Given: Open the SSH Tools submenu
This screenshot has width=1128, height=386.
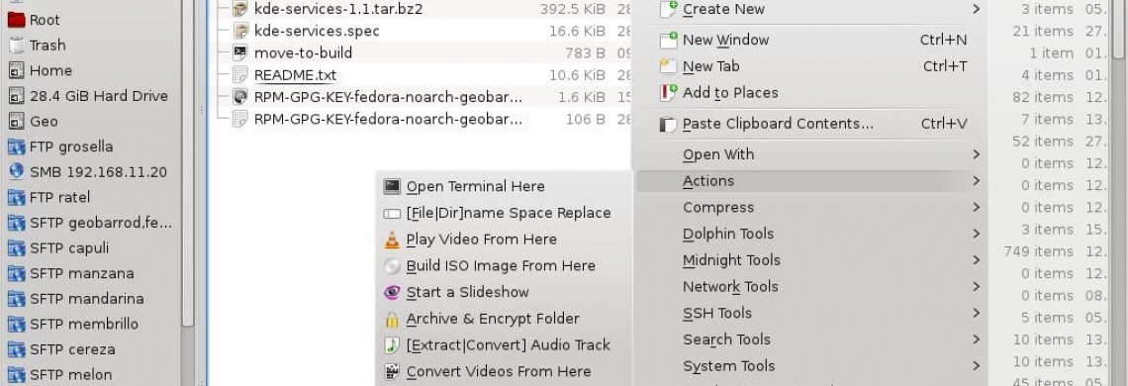Looking at the screenshot, I should [x=810, y=314].
